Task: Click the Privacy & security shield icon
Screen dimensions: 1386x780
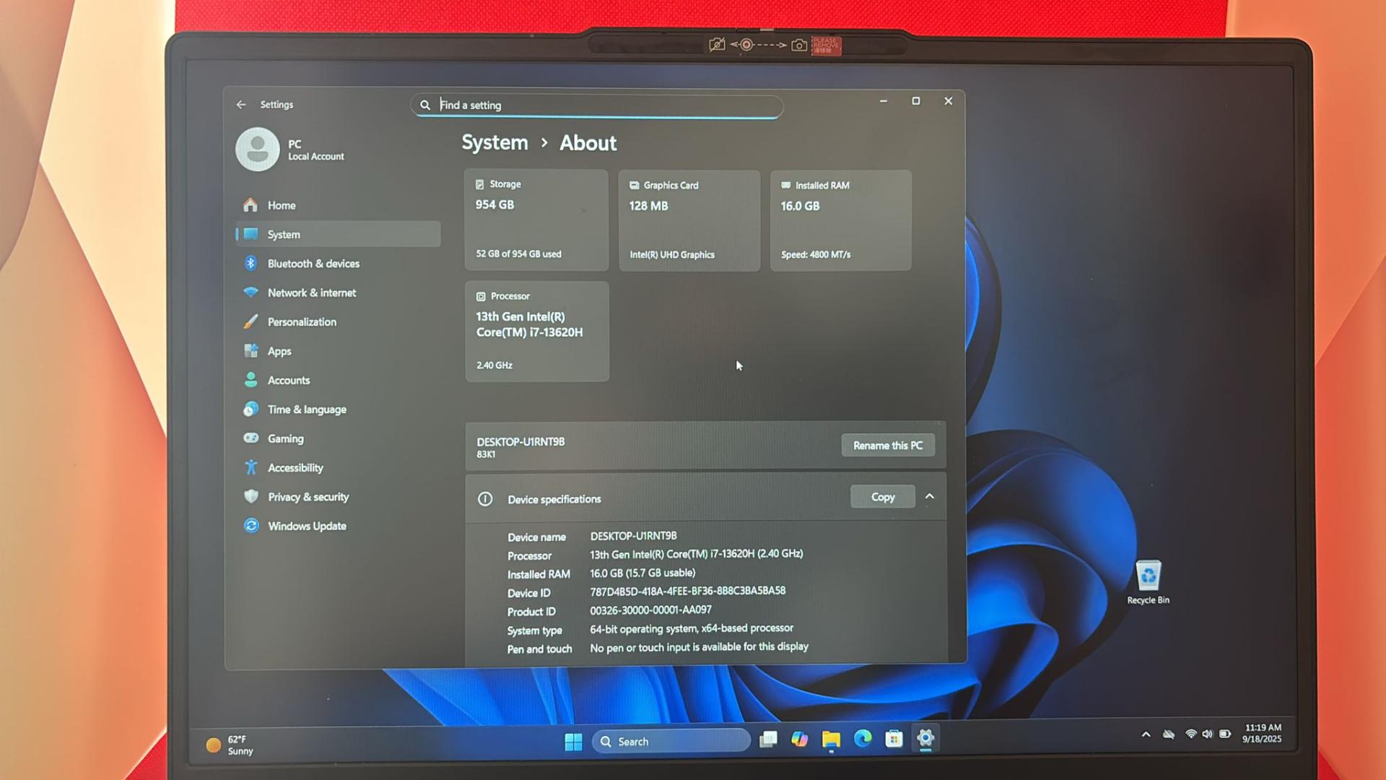Action: pyautogui.click(x=251, y=496)
